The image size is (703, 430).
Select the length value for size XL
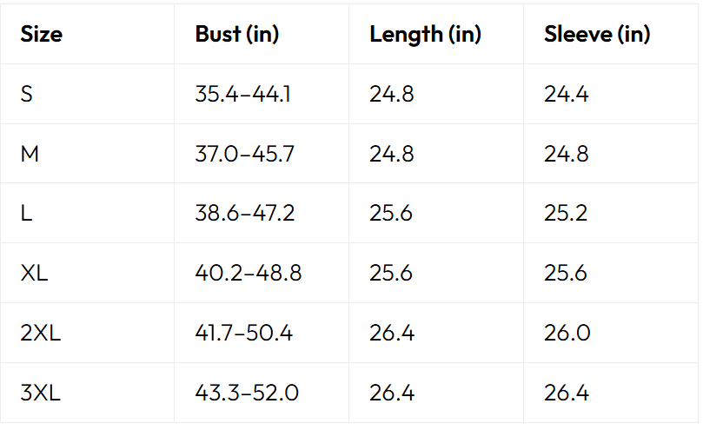click(391, 273)
